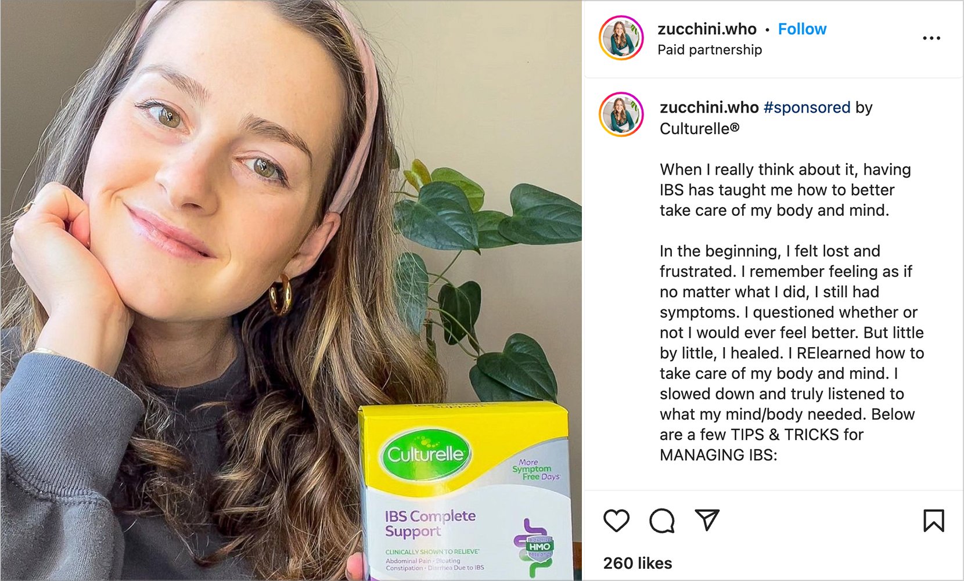
Task: Click the caption paragraph starting 'When I really'
Action: tap(785, 190)
